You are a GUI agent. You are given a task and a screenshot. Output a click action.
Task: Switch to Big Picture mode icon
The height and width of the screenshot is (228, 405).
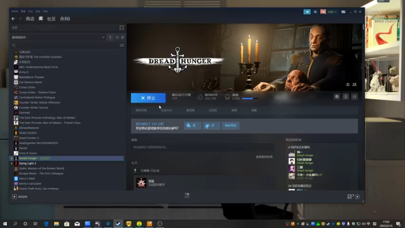tap(343, 12)
